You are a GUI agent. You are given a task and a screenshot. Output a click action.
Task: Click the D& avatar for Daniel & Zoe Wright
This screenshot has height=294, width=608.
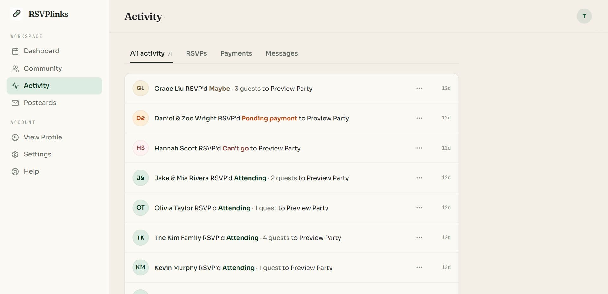click(141, 118)
